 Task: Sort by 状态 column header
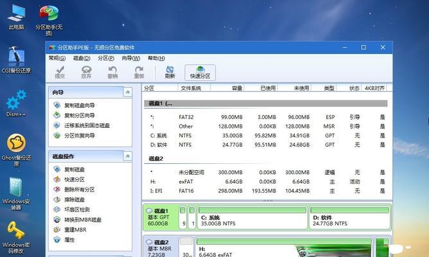[349, 88]
